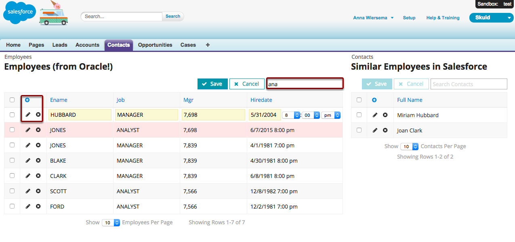
Task: Select all employees with header checkbox
Action: (12, 100)
